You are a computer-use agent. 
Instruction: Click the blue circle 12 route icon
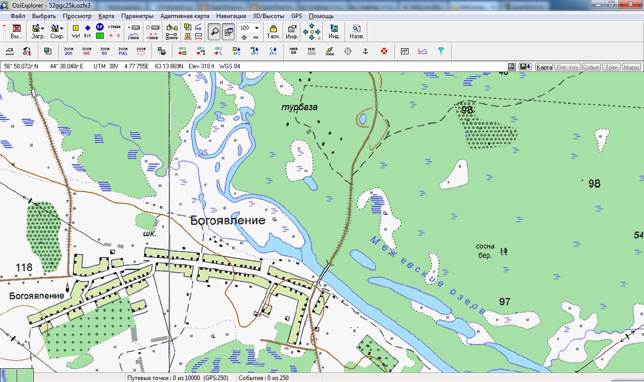click(x=100, y=27)
